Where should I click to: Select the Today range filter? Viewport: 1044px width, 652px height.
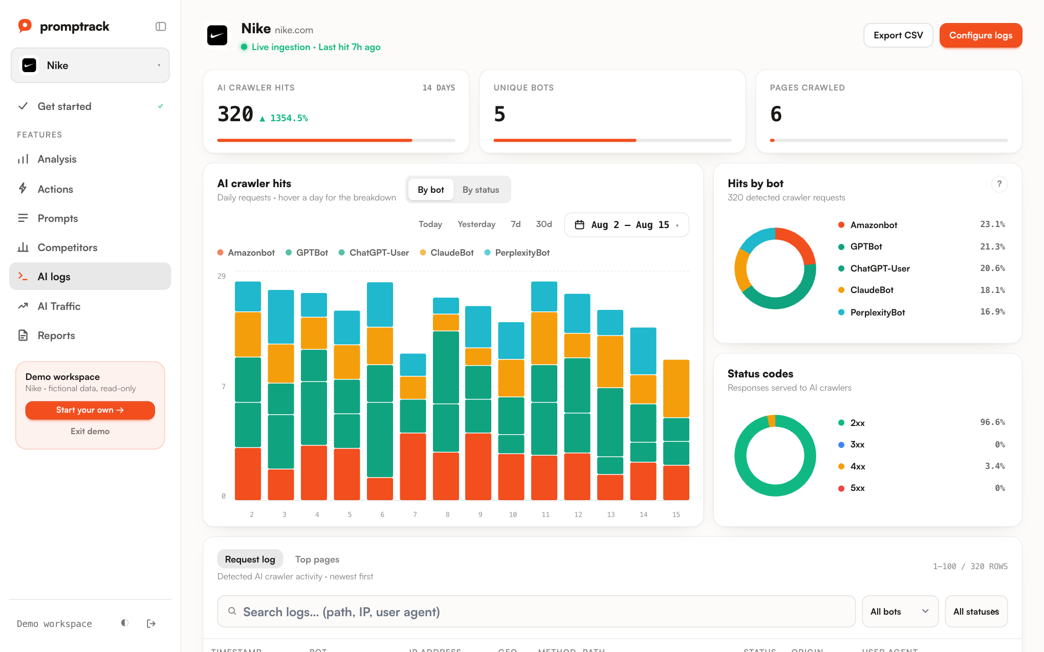430,224
